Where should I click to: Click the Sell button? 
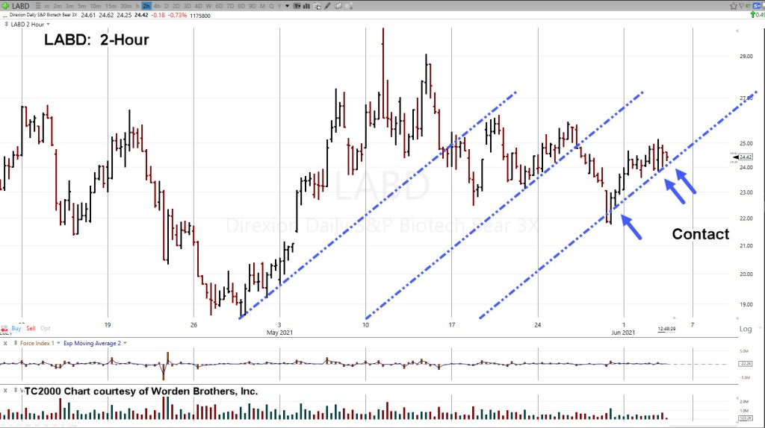click(x=31, y=328)
